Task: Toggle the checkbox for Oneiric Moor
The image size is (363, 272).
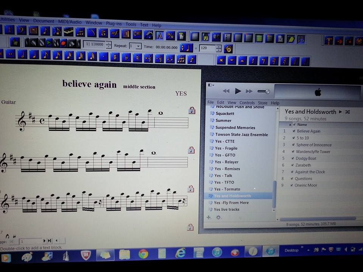Action: 292,185
